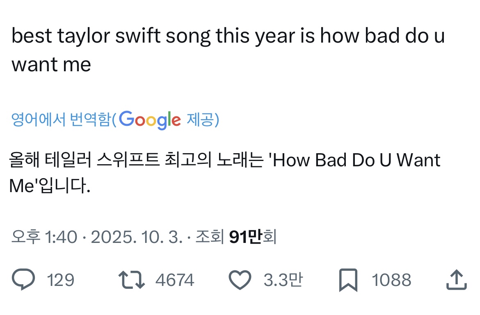Click the bold 91만 views number
The image size is (480, 315).
click(x=245, y=236)
